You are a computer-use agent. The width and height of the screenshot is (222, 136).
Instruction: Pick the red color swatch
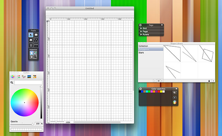click(159, 91)
